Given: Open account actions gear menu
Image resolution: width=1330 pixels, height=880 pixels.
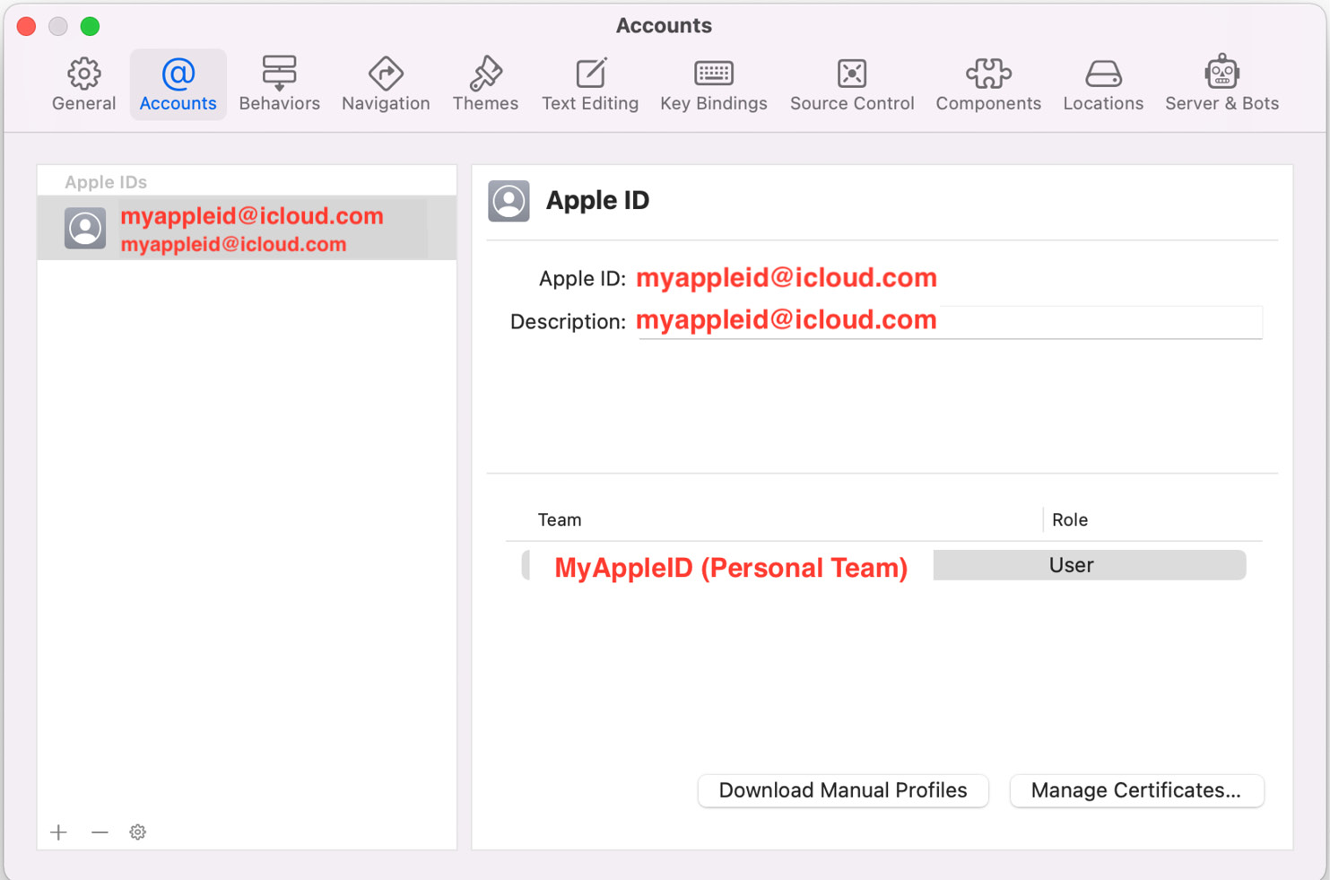Looking at the screenshot, I should point(137,832).
